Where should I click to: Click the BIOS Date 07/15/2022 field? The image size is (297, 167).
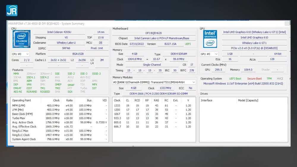click(137, 44)
